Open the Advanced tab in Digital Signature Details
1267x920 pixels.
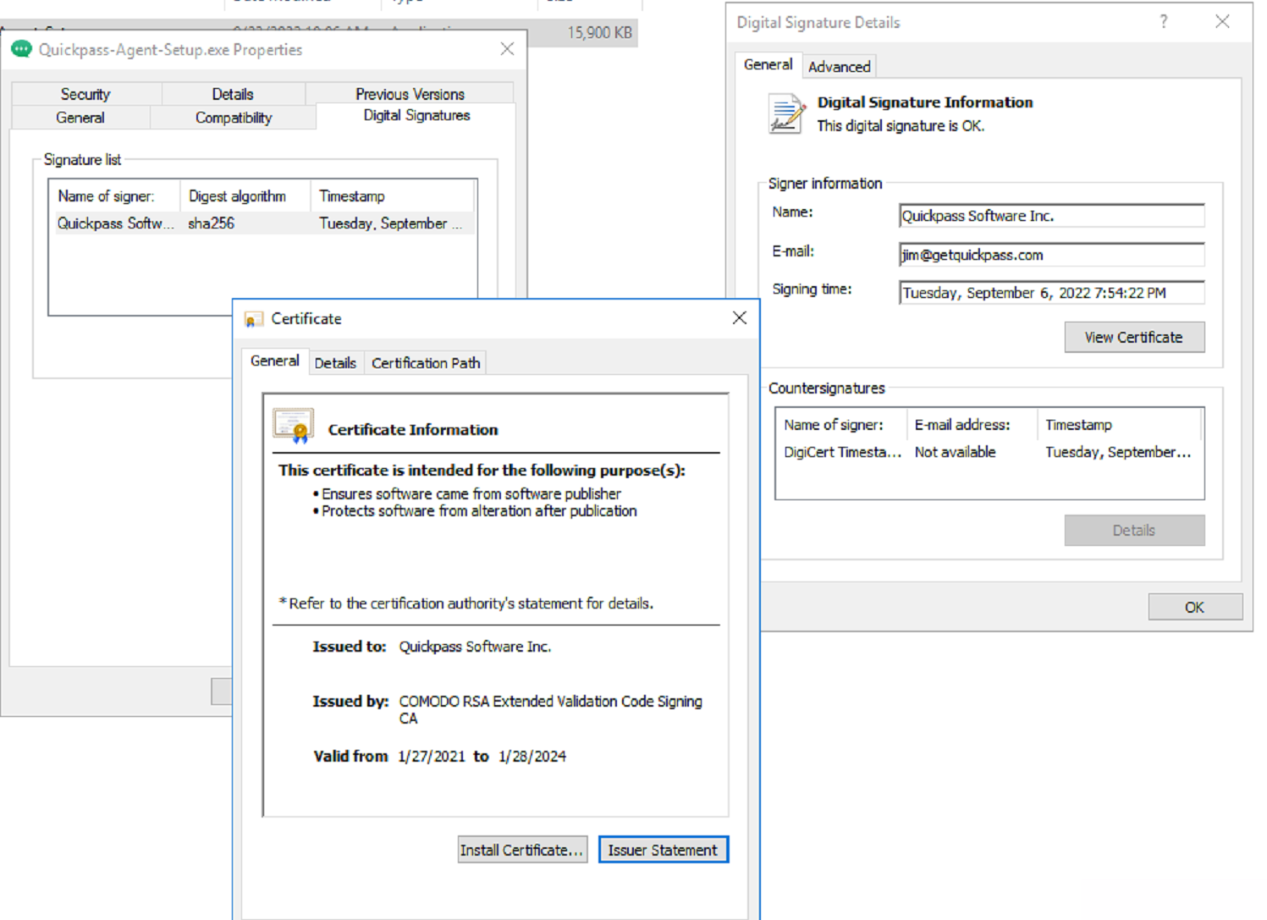pos(839,67)
